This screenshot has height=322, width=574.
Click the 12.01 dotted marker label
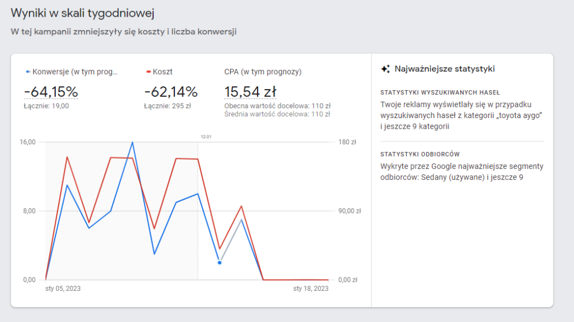[206, 137]
